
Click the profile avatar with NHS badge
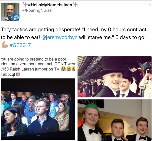10,12
